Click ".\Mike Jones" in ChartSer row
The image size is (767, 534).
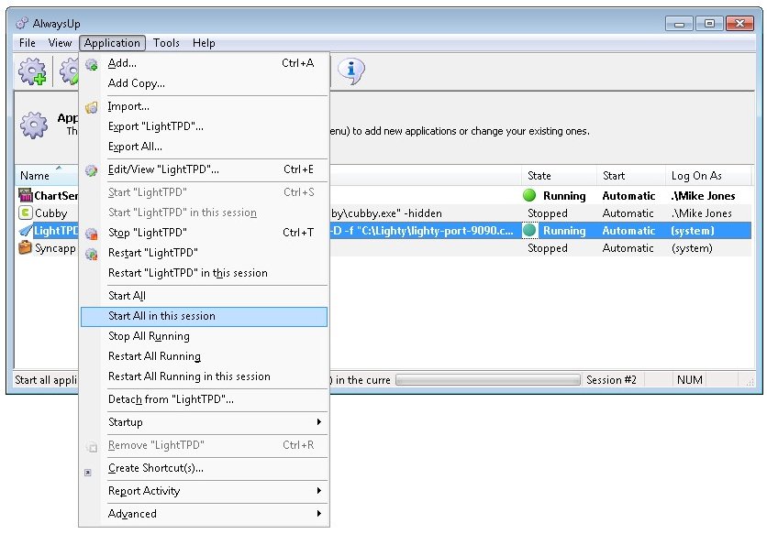pyautogui.click(x=703, y=195)
